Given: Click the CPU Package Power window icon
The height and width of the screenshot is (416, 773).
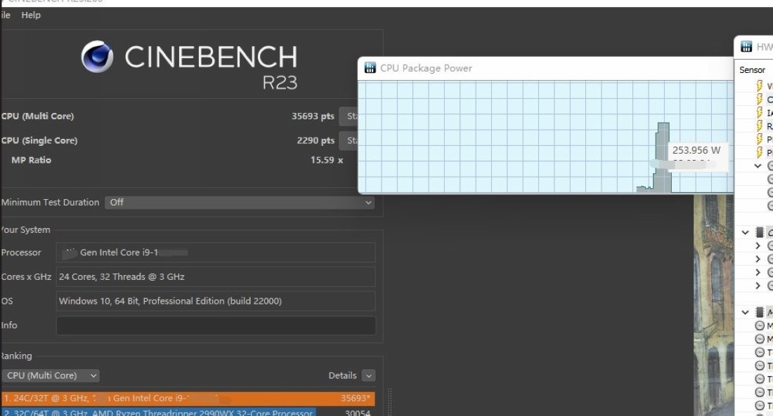Looking at the screenshot, I should 369,68.
